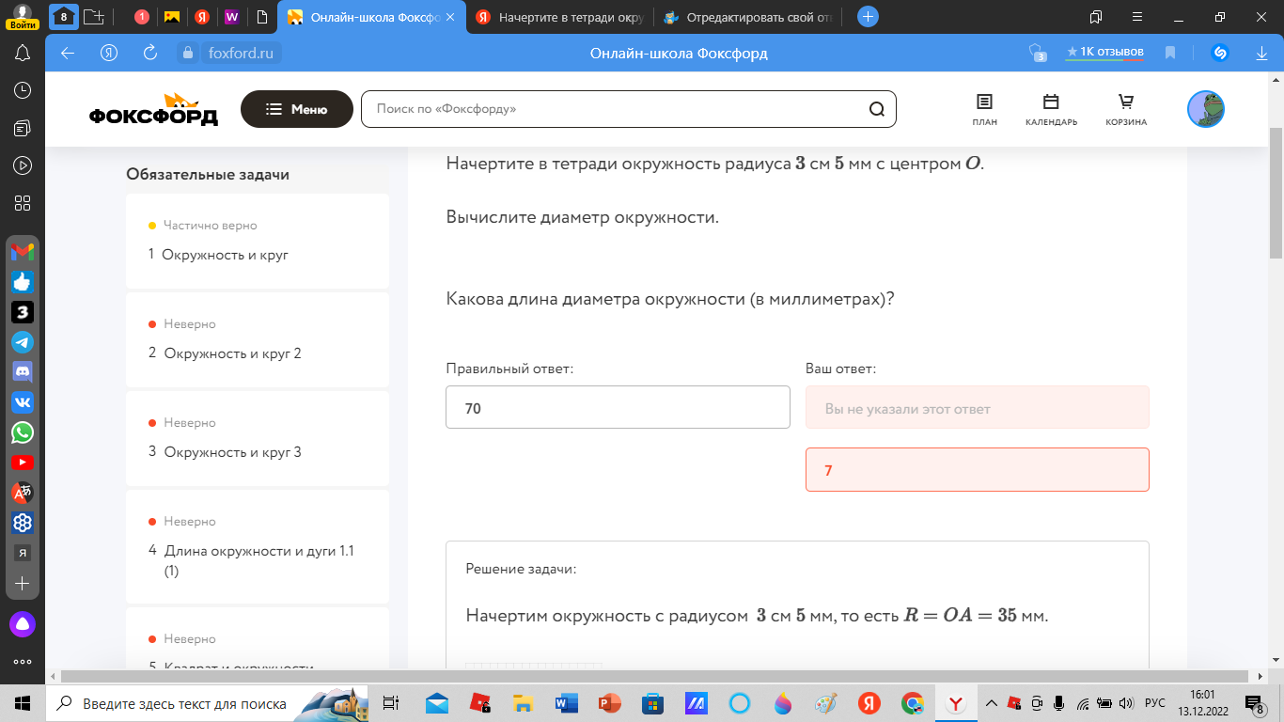Open the КАЛЕНДАРЬ page
Image resolution: width=1284 pixels, height=722 pixels.
click(1050, 109)
